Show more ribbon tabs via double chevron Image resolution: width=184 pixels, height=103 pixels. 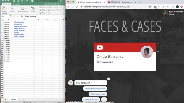coord(22,4)
